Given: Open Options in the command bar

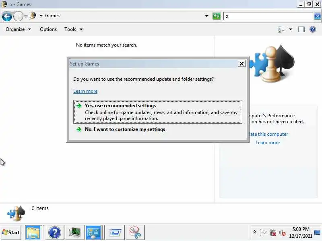Looking at the screenshot, I should [x=48, y=29].
